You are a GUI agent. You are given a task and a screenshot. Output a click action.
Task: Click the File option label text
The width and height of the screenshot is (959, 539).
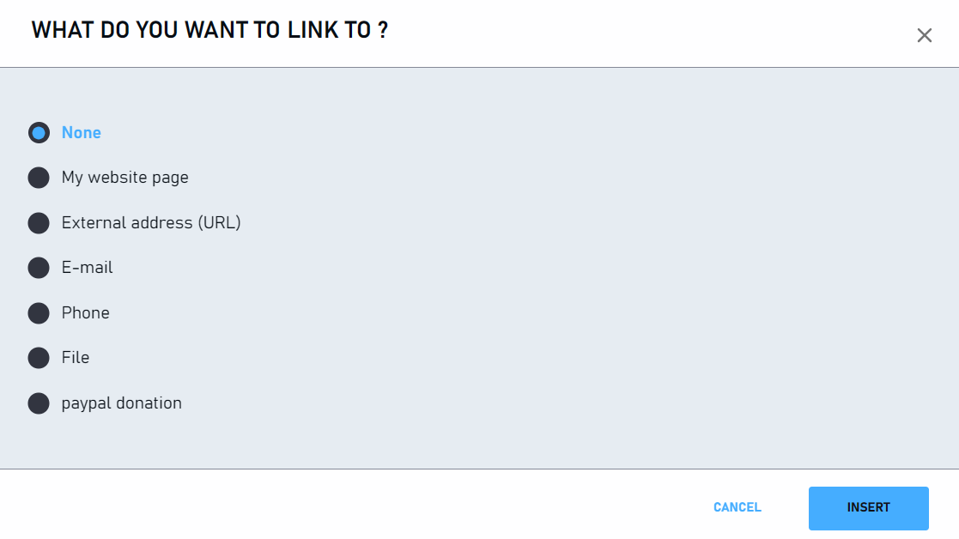coord(76,358)
